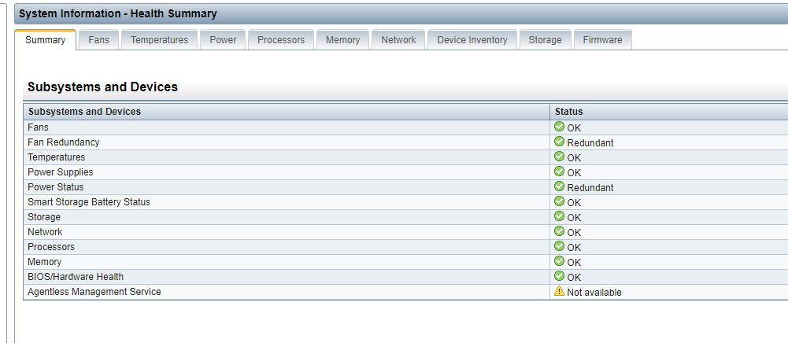This screenshot has width=788, height=343.
Task: Click the Temperatures green check icon
Action: (x=559, y=157)
